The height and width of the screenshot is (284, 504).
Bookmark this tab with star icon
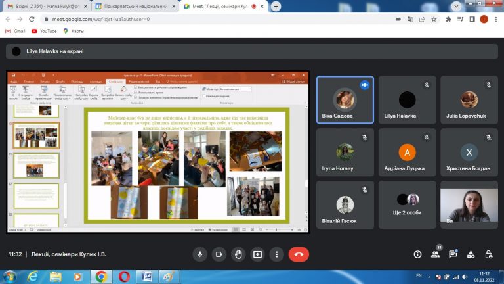[x=434, y=19]
